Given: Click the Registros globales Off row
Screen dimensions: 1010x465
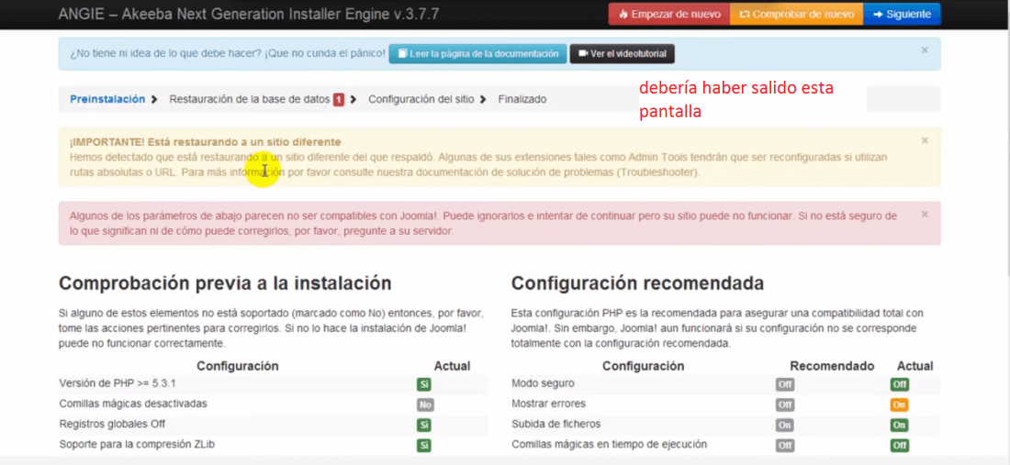Looking at the screenshot, I should (x=274, y=425).
